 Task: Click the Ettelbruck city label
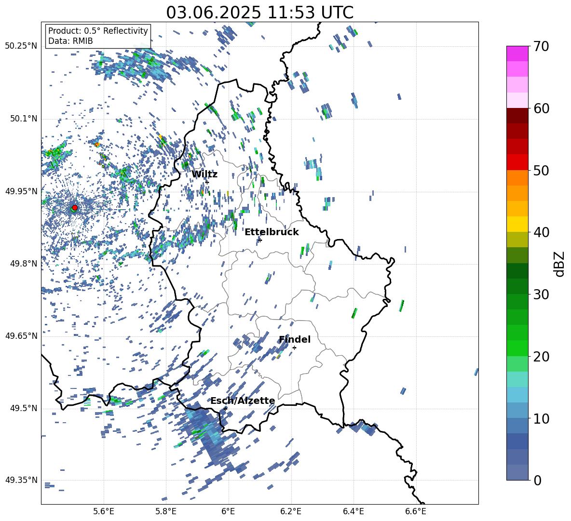pyautogui.click(x=272, y=232)
